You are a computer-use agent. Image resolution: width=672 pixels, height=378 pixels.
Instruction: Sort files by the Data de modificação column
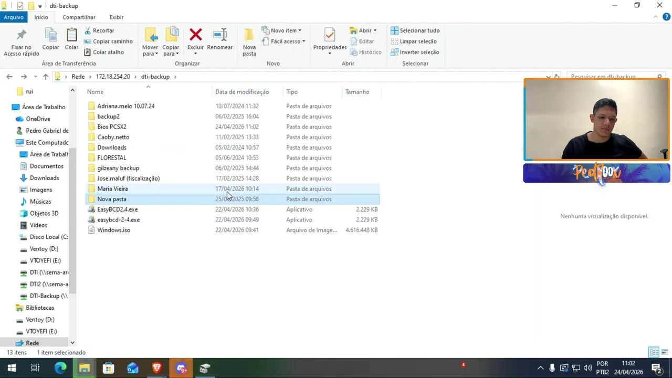[242, 92]
